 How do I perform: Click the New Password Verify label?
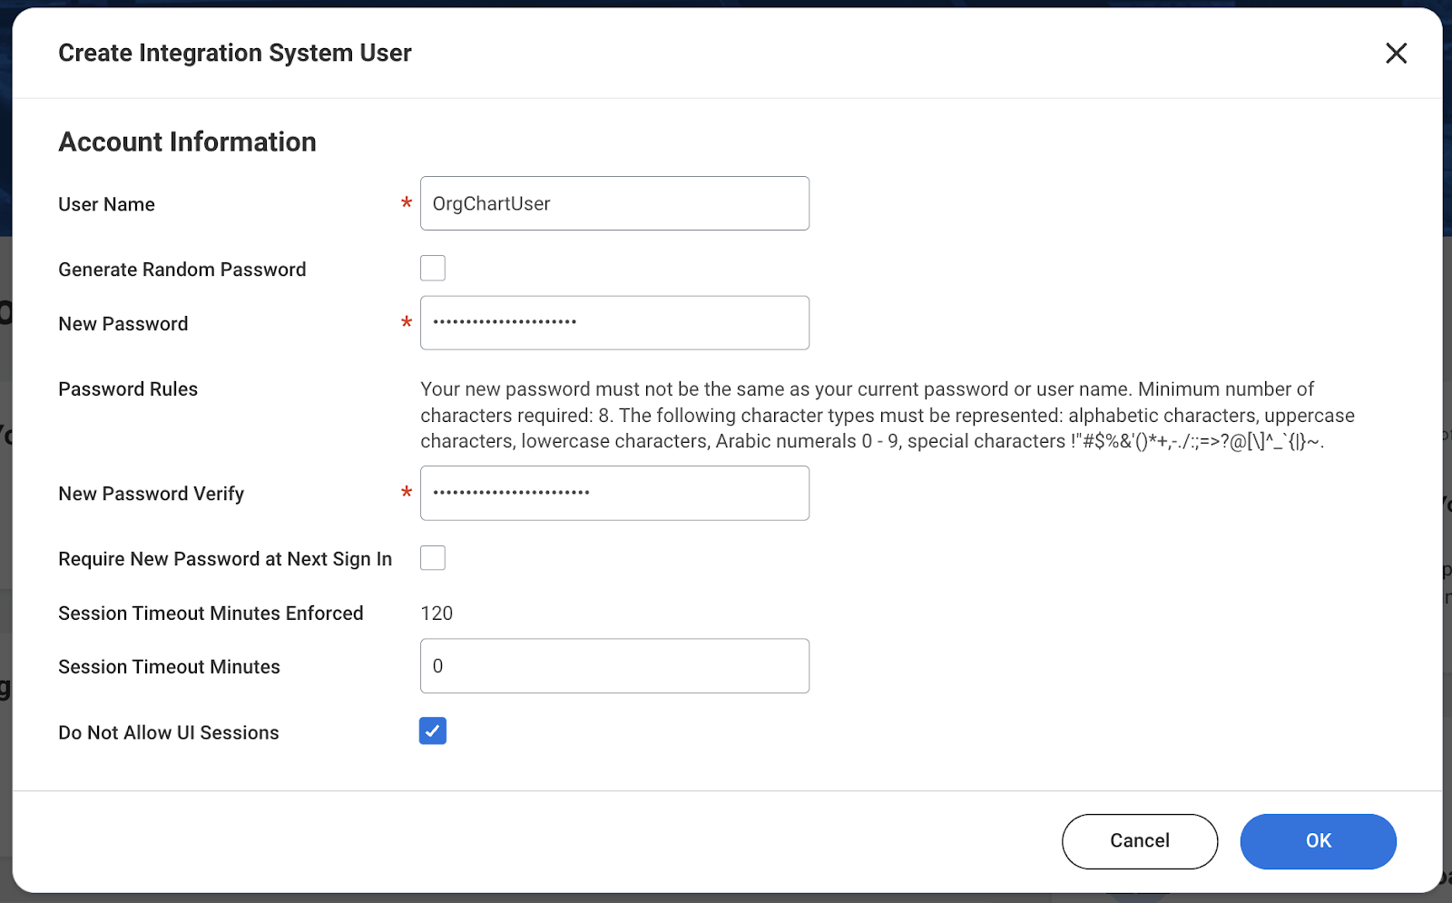151,493
